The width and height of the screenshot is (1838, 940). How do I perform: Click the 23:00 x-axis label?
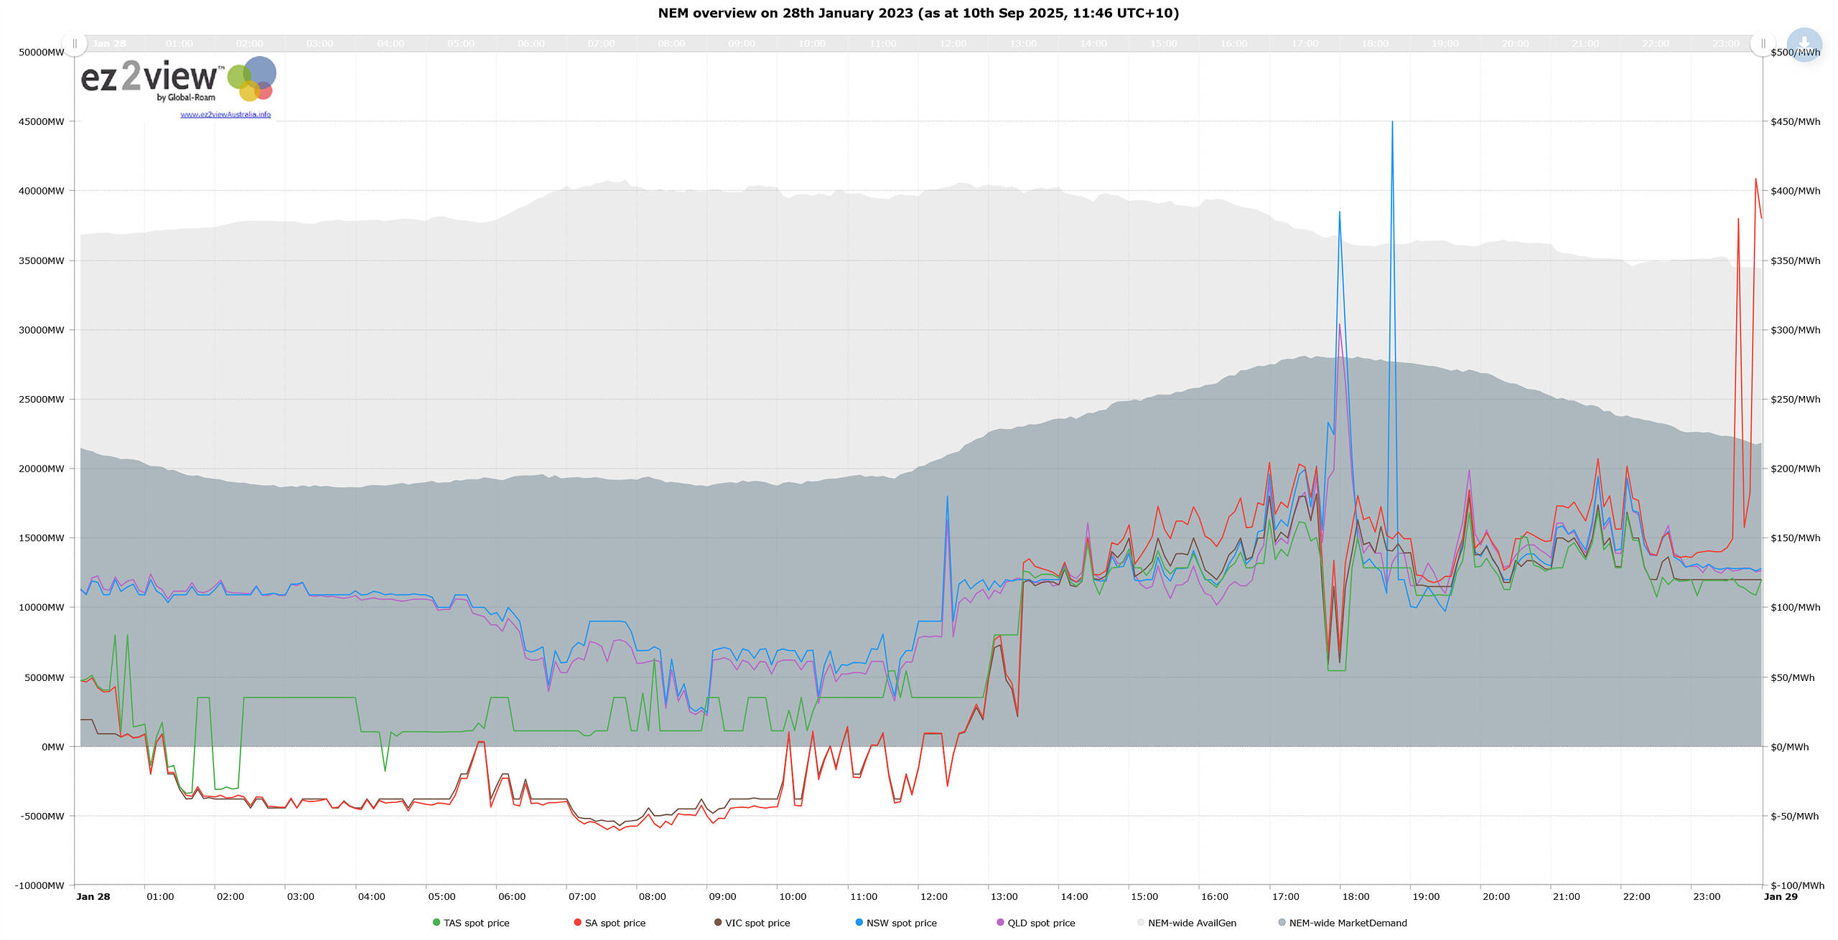[x=1707, y=896]
